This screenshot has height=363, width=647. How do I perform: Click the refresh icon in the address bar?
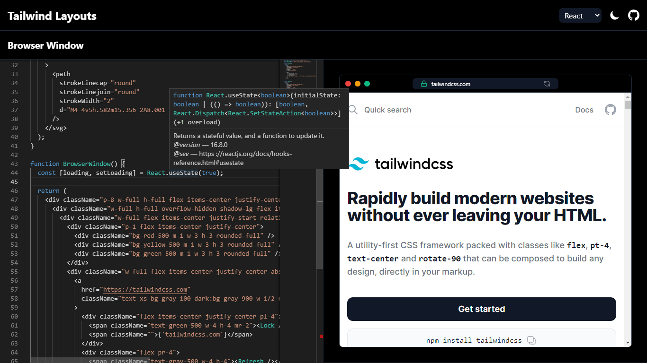point(547,84)
